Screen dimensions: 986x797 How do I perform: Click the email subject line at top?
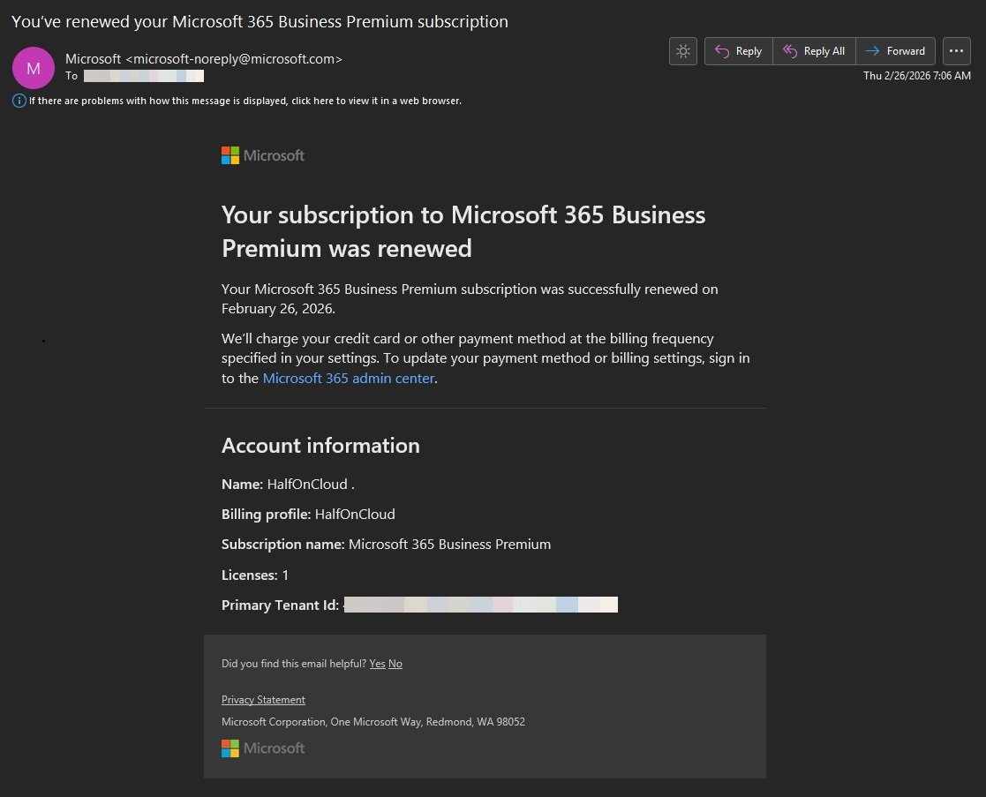click(x=260, y=21)
